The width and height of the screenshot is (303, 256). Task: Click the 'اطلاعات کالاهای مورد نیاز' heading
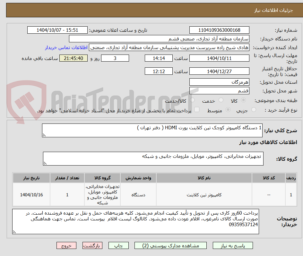click(268, 142)
